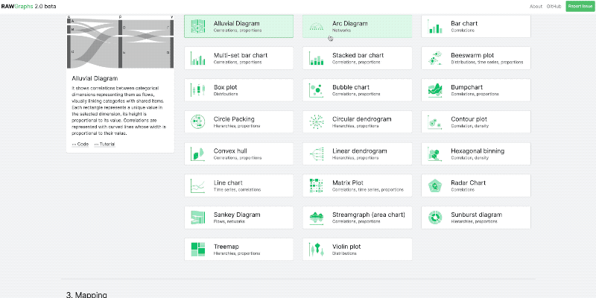596x298 pixels.
Task: Choose the Violin plot icon
Action: click(x=316, y=250)
